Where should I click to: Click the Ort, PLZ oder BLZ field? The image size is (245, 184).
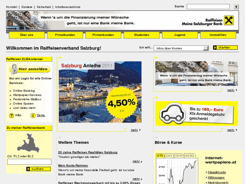tap(29, 162)
